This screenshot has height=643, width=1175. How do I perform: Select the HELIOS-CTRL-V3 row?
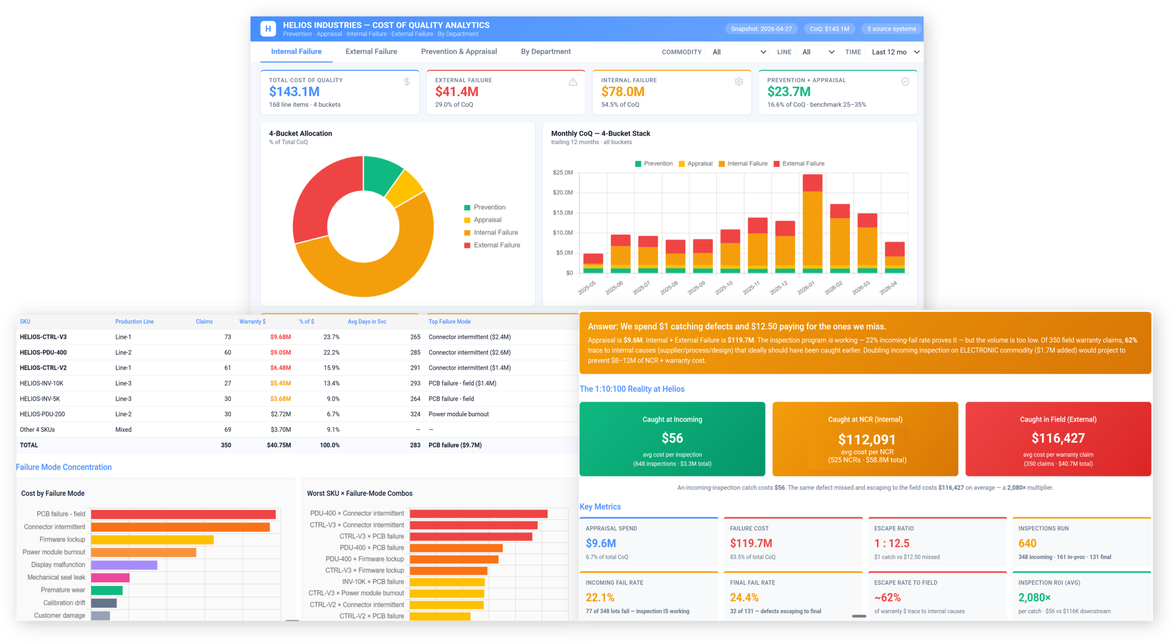(x=297, y=337)
